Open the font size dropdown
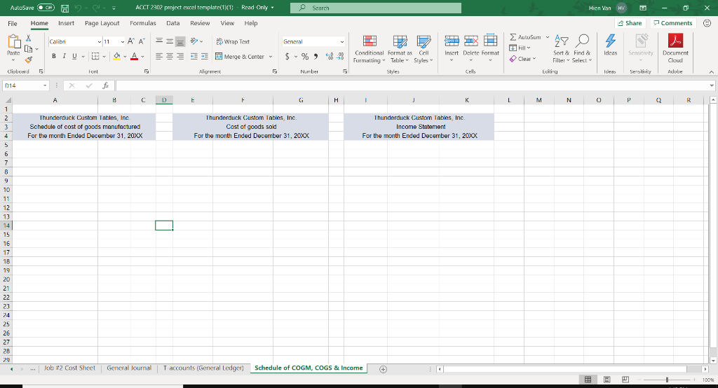Image resolution: width=718 pixels, height=388 pixels. 122,41
